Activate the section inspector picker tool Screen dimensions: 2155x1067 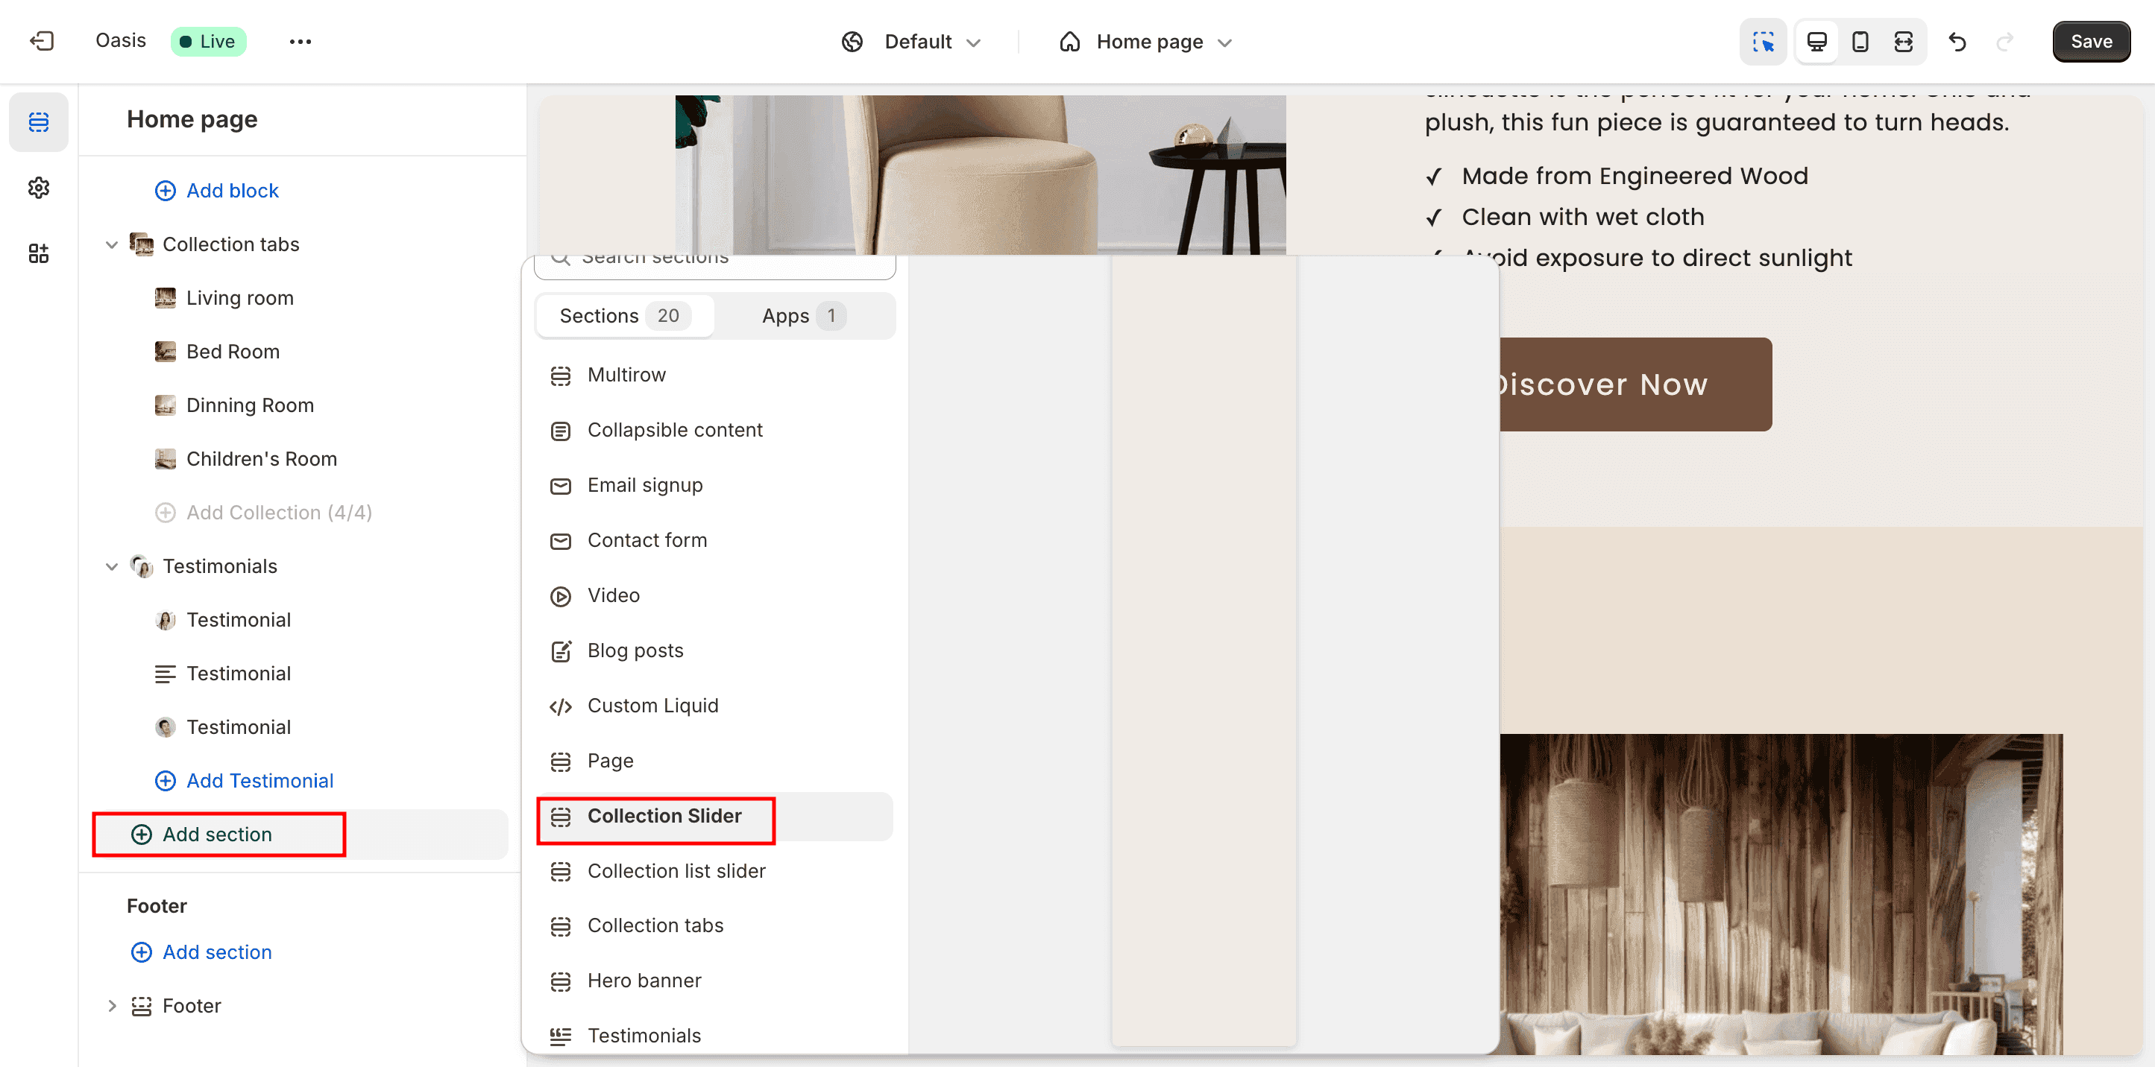pyautogui.click(x=1763, y=41)
